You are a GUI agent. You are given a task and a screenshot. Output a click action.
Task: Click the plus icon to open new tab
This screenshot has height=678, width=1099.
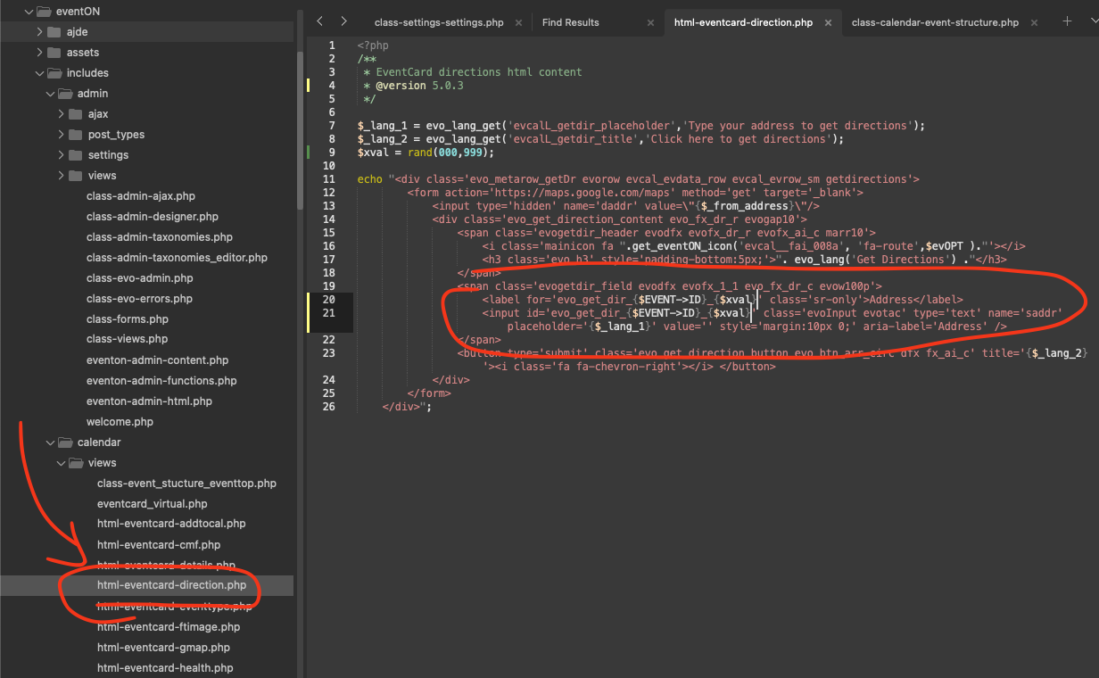click(1067, 21)
